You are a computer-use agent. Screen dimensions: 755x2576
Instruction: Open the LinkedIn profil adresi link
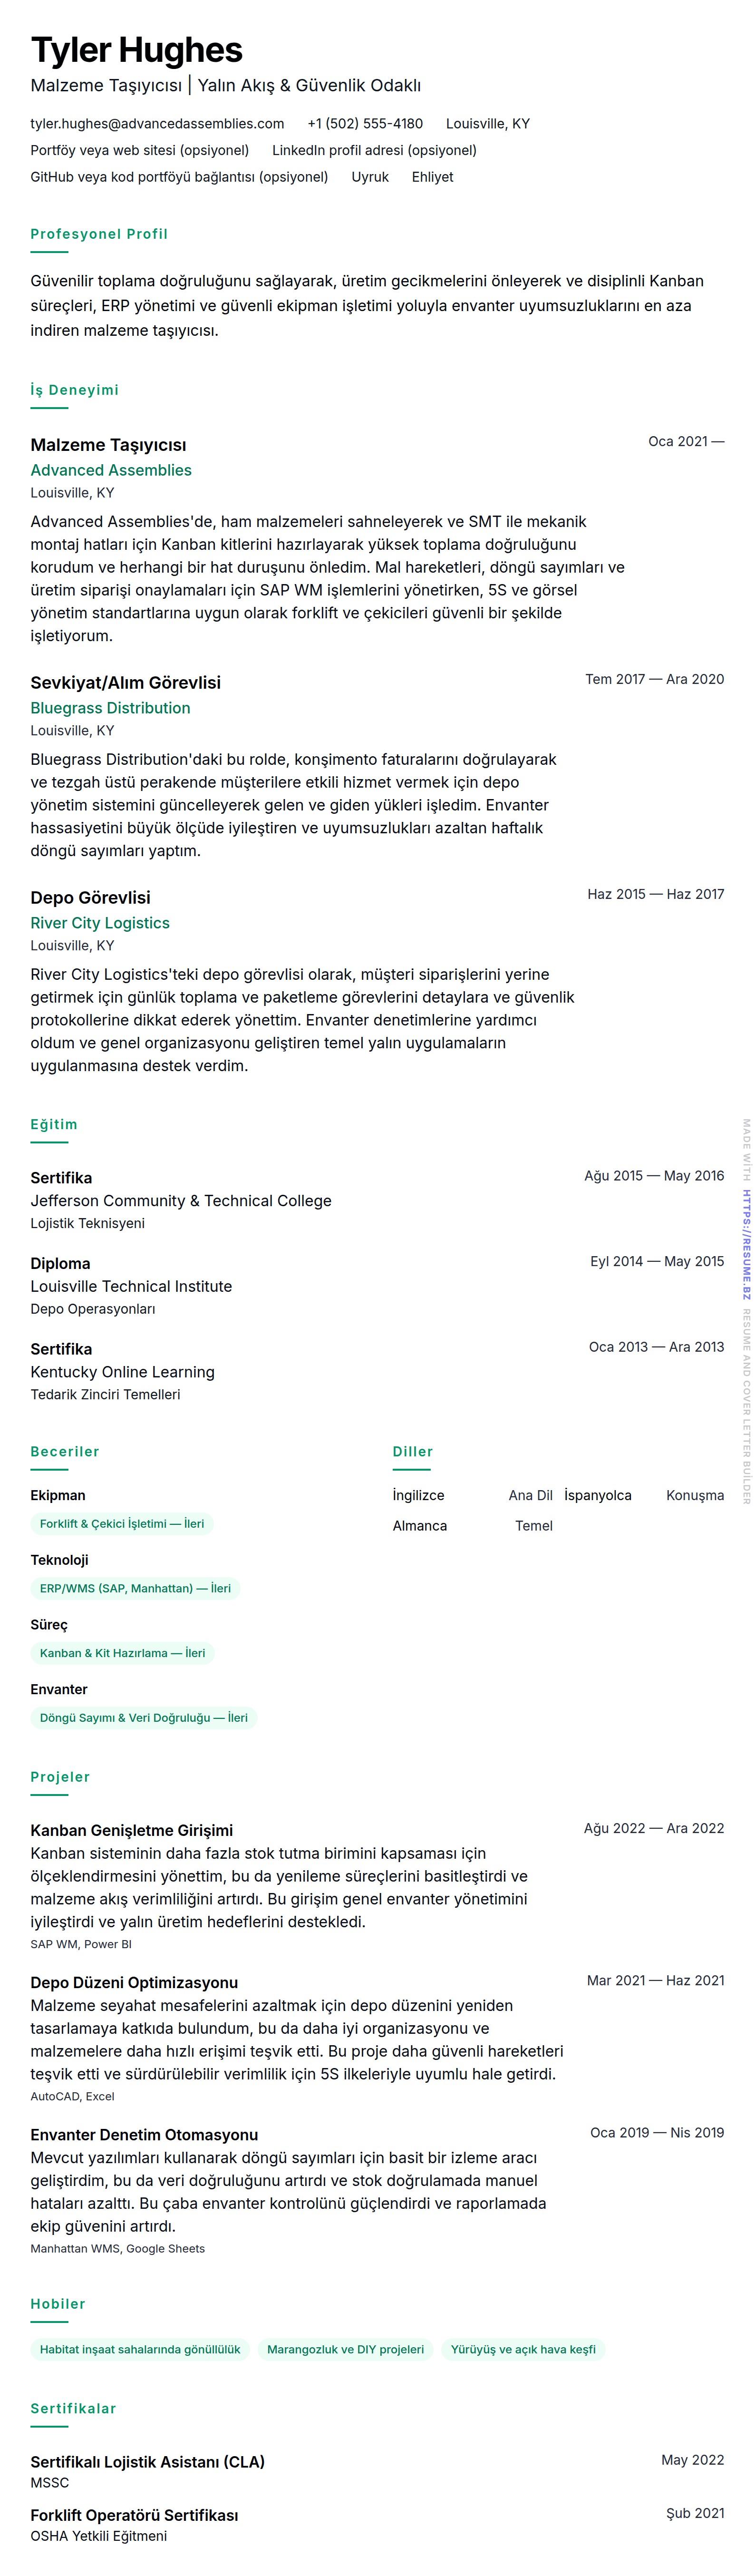tap(374, 151)
